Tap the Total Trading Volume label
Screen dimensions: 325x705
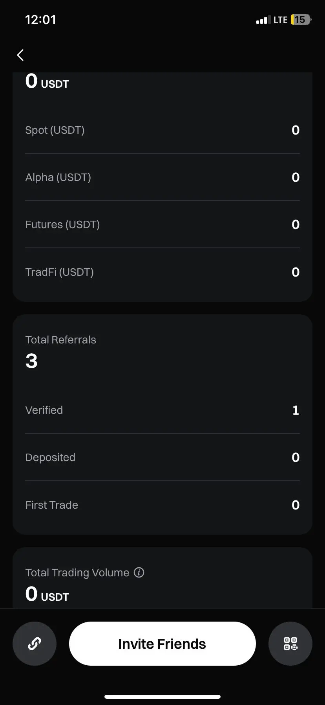pos(77,573)
